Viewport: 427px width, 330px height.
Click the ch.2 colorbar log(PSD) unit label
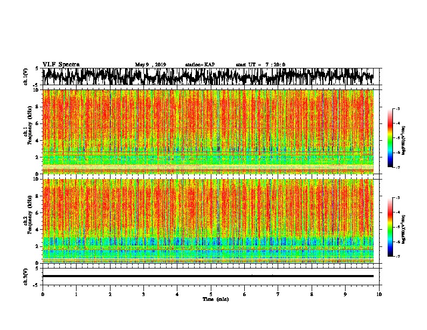404,229
